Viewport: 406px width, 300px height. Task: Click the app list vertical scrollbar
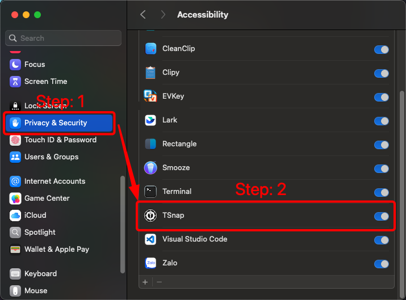pos(402,170)
